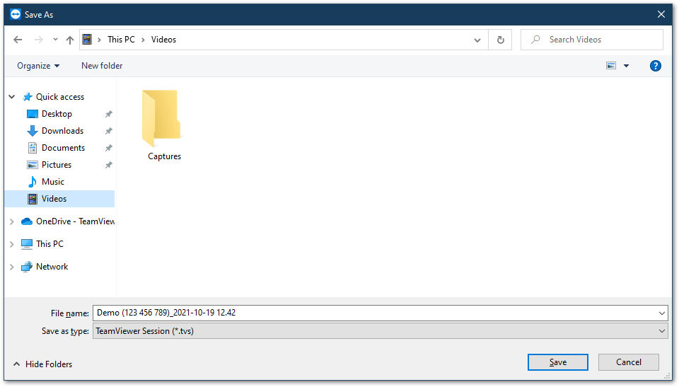Change view layout icon
Viewport: 679px width, 387px height.
coord(611,66)
